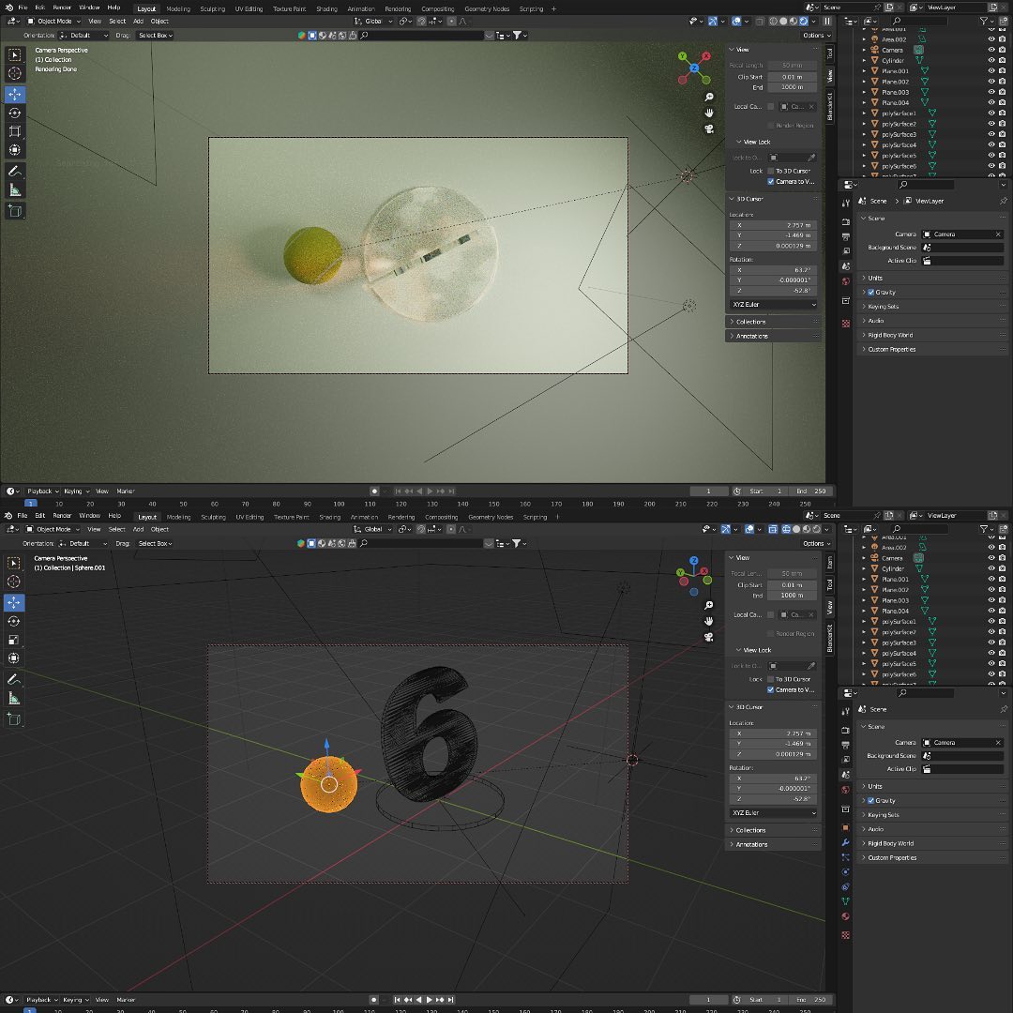The image size is (1013, 1013).
Task: Click the camera view icon in top viewport
Action: [710, 129]
